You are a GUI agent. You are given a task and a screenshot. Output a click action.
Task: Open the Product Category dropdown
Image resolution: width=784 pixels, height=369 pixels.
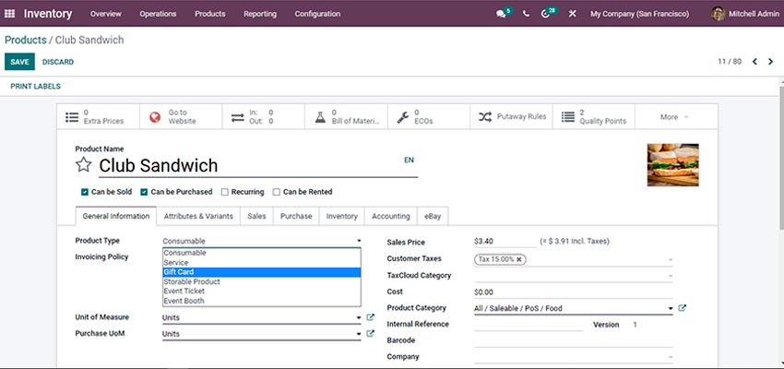[x=574, y=308]
